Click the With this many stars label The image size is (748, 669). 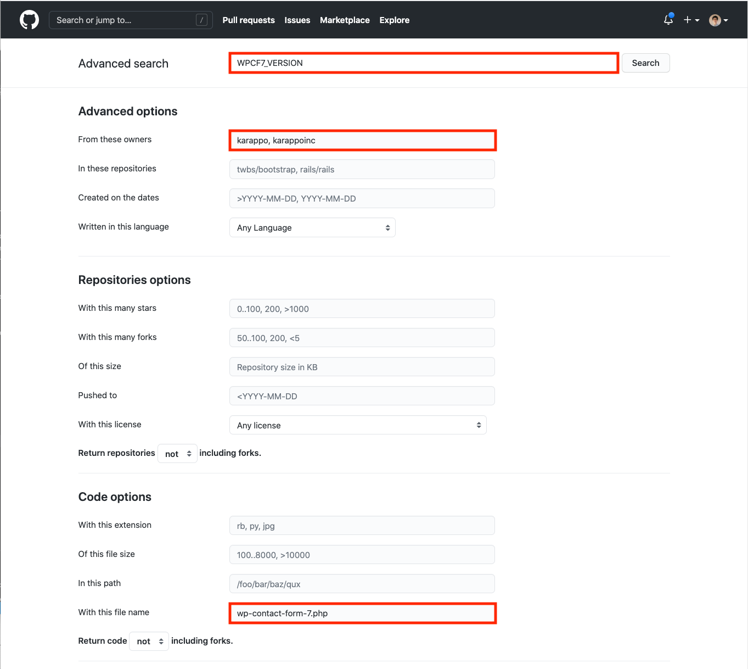coord(117,308)
